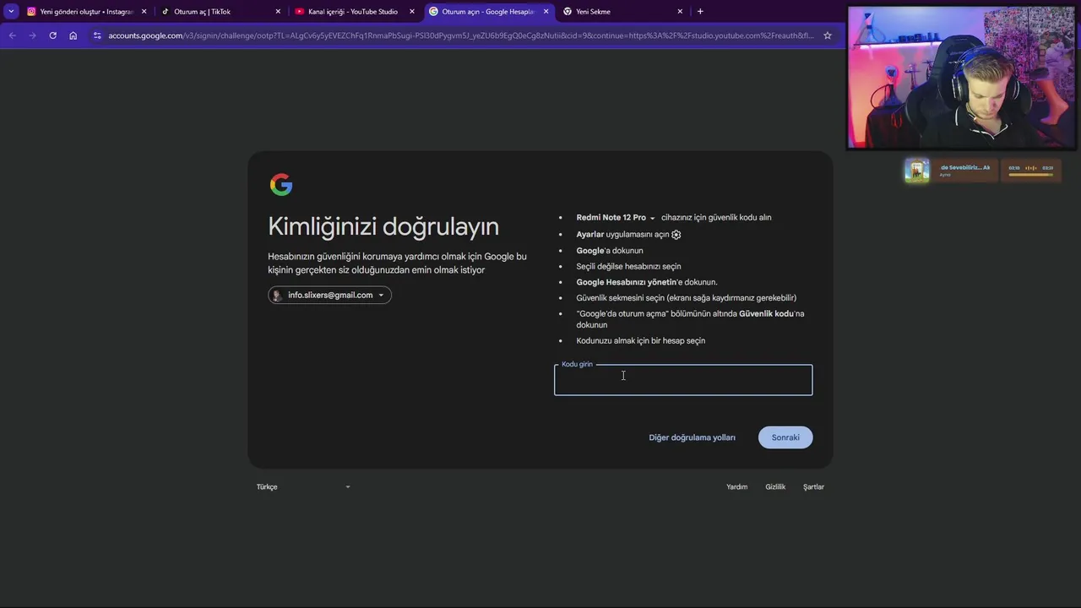1081x608 pixels.
Task: Switch to the YouTube Studio 'Kanal içeriği' tab
Action: (354, 12)
